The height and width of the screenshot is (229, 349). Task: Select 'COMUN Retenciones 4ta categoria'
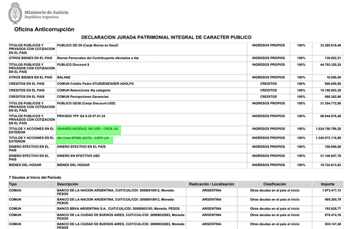pyautogui.click(x=83, y=90)
